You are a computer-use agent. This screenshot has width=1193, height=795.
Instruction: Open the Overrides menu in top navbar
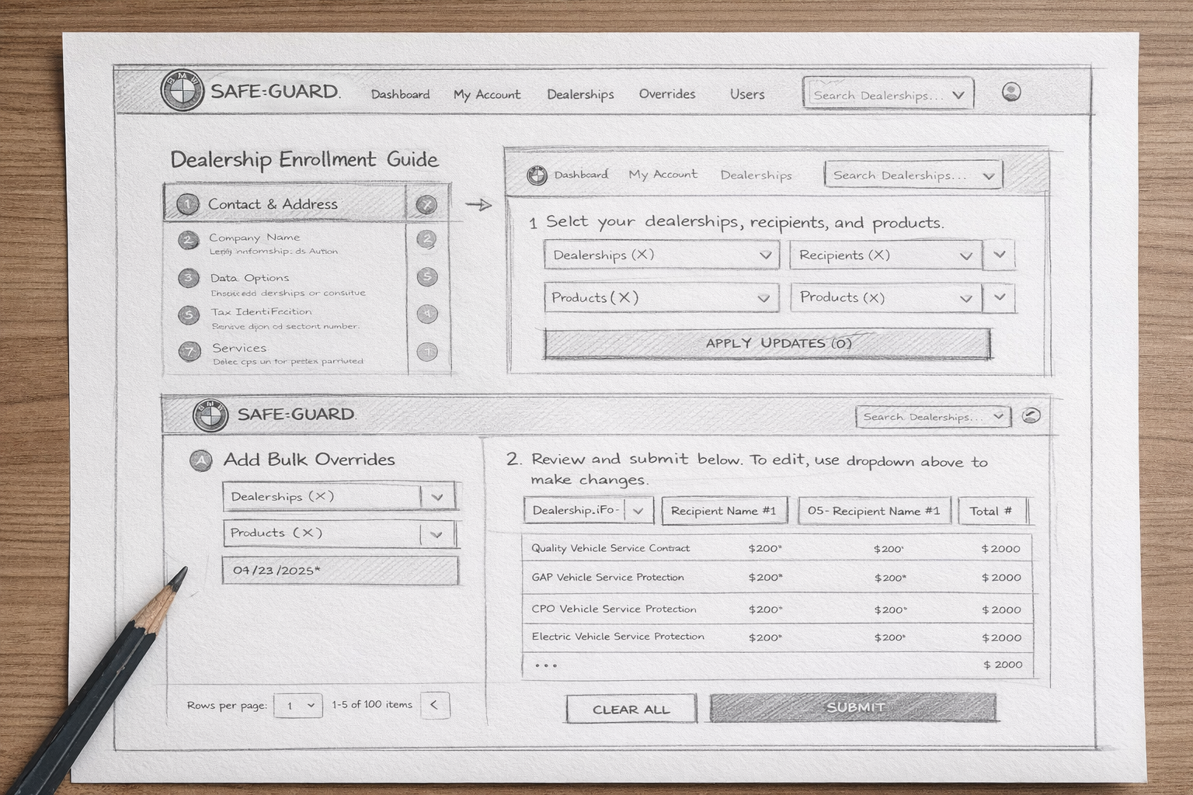(x=666, y=94)
